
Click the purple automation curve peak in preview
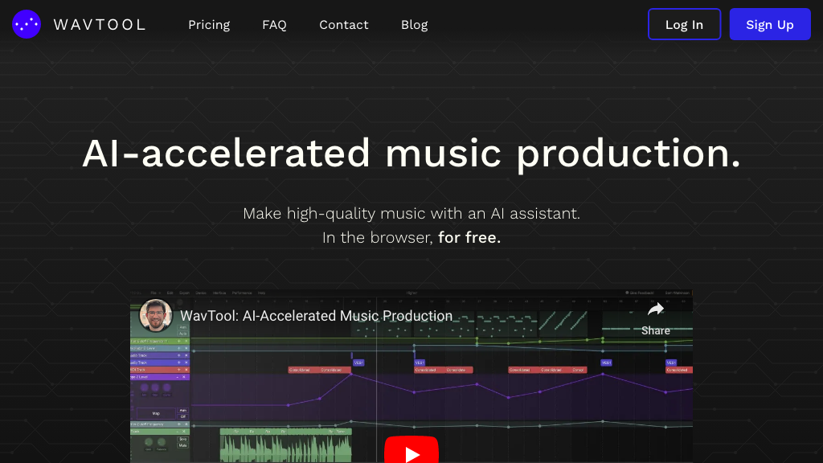[351, 375]
